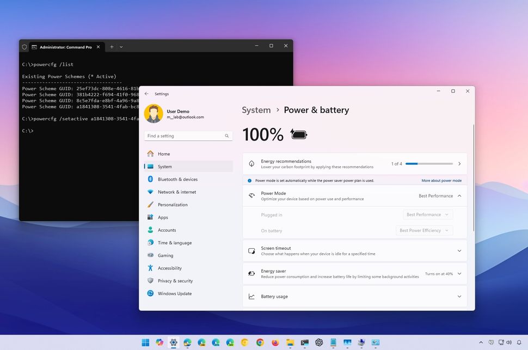Open the On battery power mode dropdown
Screen dimensions: 528x350
pyautogui.click(x=425, y=230)
